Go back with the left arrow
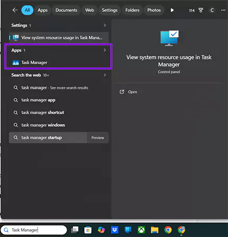Screen dimensions: 228x237 (15, 10)
